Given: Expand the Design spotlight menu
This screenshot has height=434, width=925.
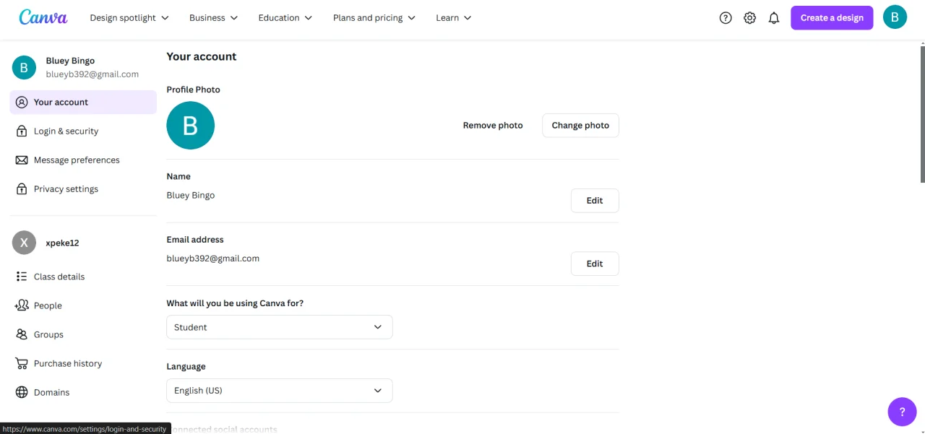Looking at the screenshot, I should pyautogui.click(x=129, y=17).
